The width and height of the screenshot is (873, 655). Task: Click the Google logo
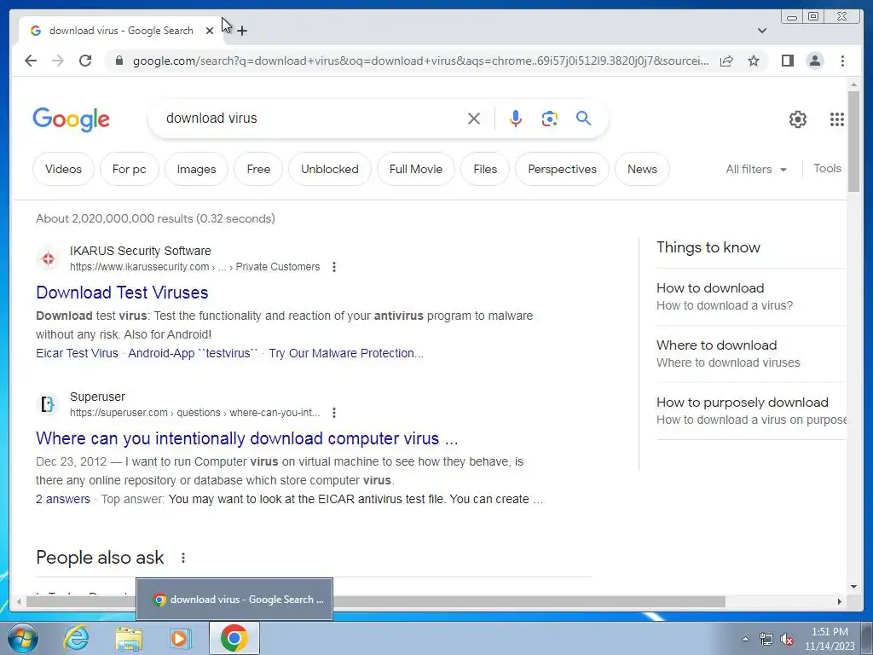(72, 119)
